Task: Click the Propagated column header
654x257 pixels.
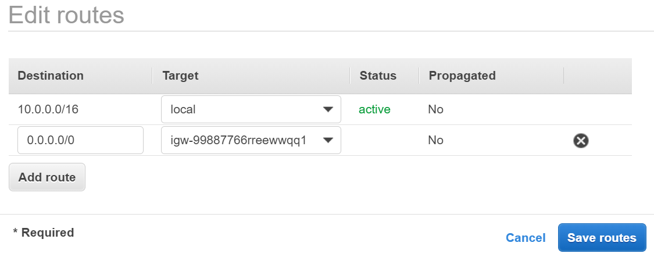Action: (x=462, y=76)
